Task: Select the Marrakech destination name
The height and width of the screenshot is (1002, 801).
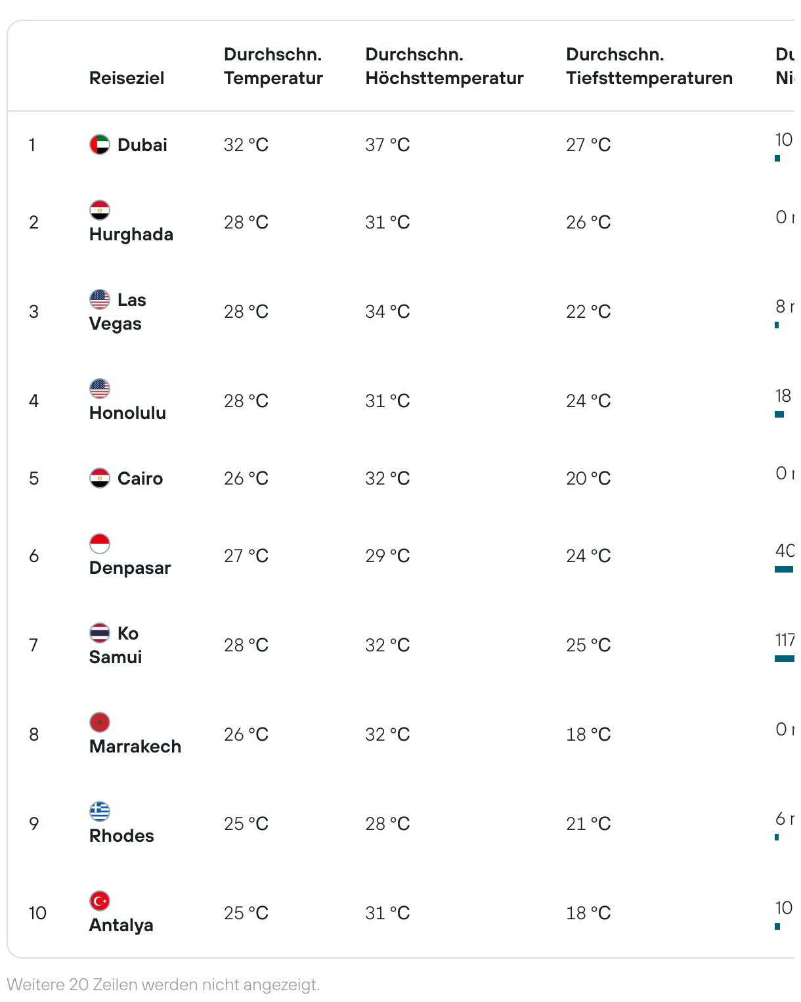Action: pos(135,747)
